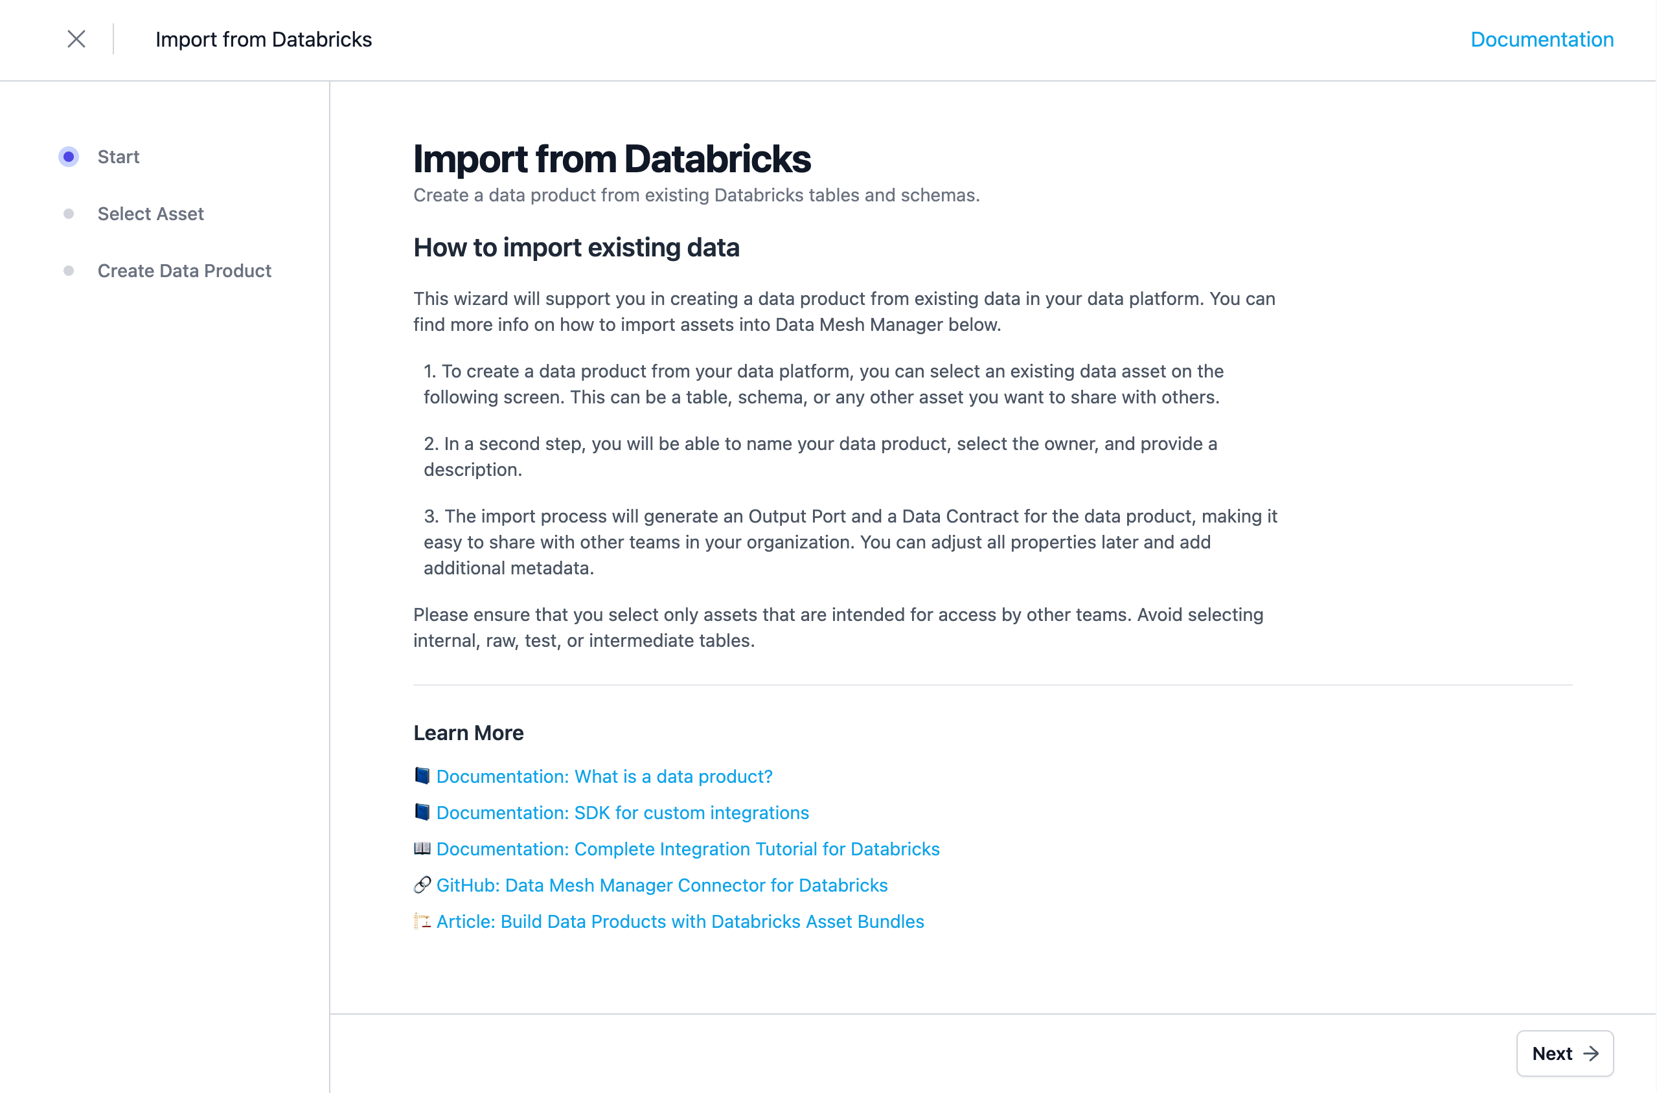1657x1093 pixels.
Task: Open GitHub Data Mesh Manager Connector link
Action: 662,885
